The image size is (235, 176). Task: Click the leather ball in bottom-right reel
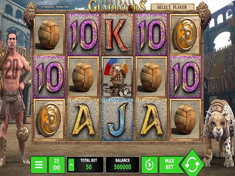185,120
